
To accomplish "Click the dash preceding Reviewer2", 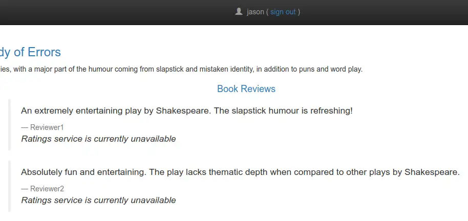I will pyautogui.click(x=25, y=189).
